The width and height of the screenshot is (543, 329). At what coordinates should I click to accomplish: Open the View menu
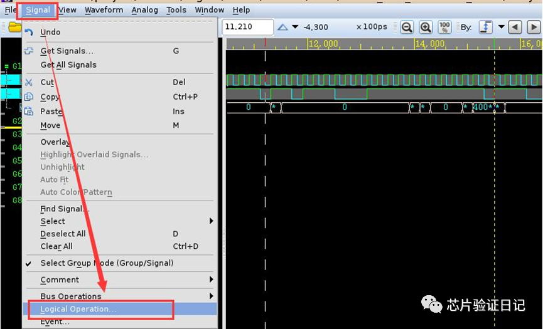67,10
